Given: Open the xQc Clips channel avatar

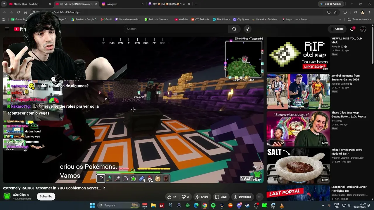Looking at the screenshot, I should (7, 196).
